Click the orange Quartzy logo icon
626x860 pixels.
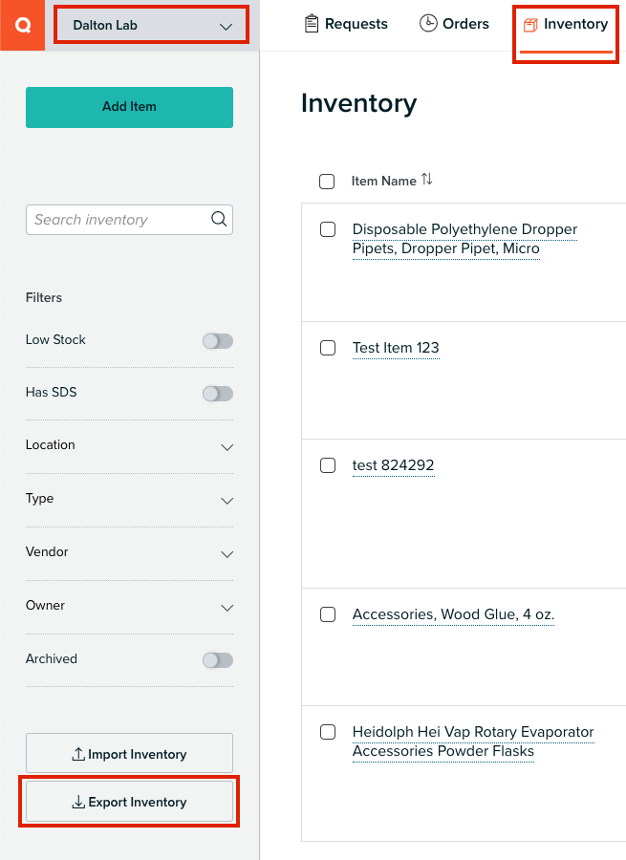23,25
